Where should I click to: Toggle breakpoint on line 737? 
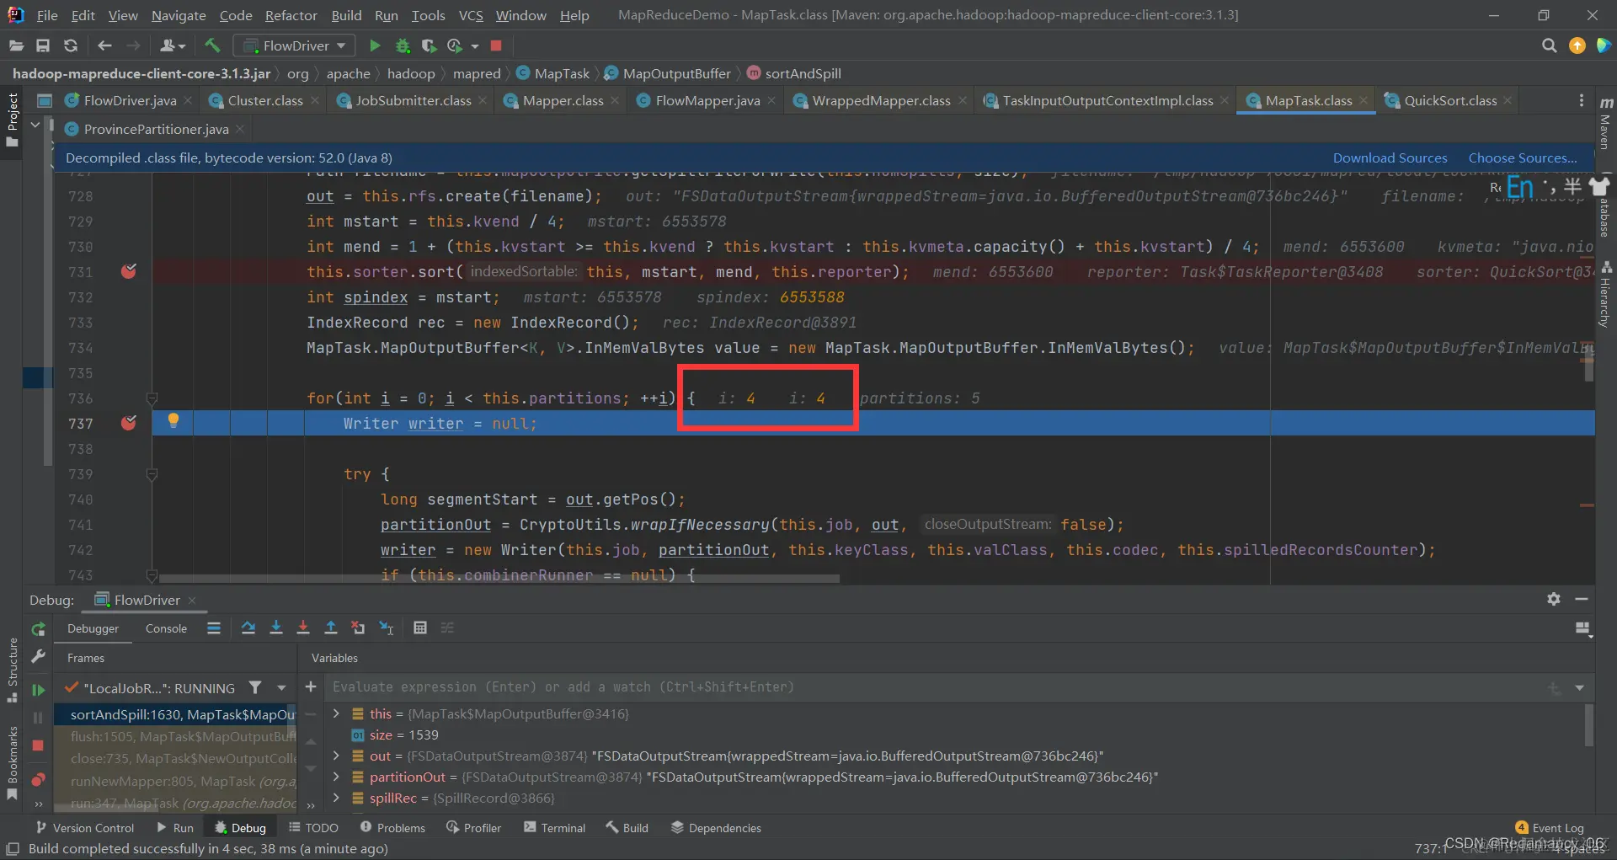pyautogui.click(x=129, y=423)
